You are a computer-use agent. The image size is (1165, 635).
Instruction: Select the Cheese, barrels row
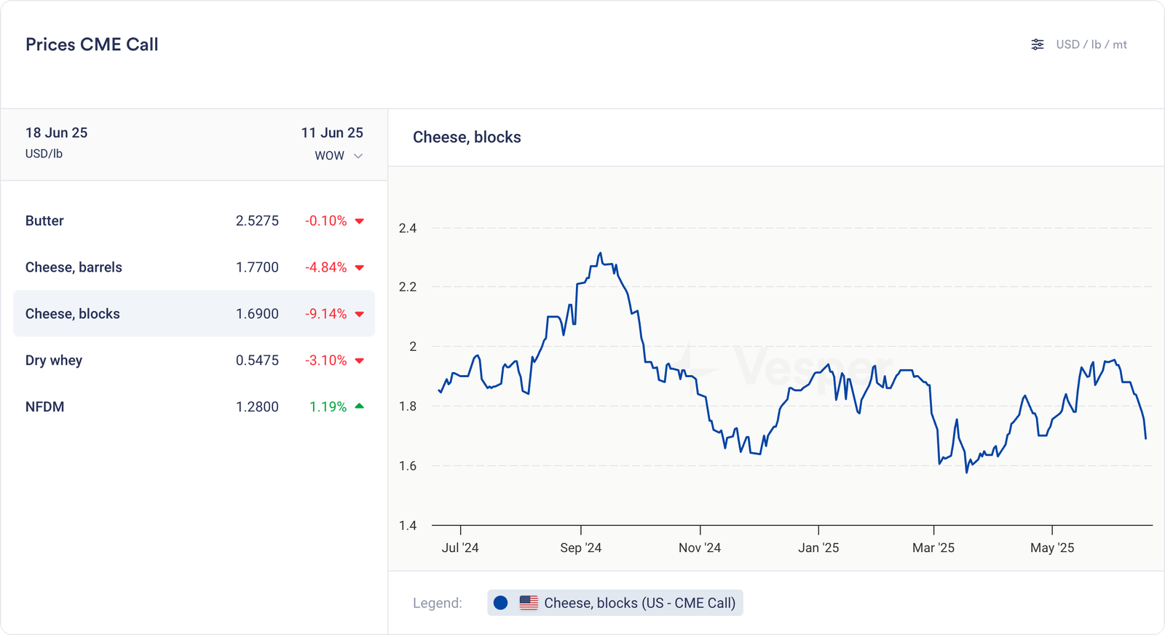[x=194, y=267]
